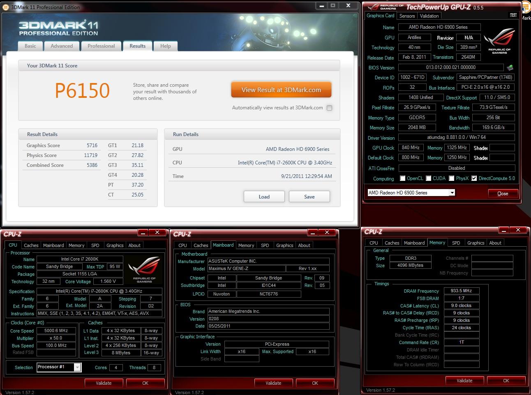The height and width of the screenshot is (395, 531).
Task: Open Caches tab in left CPU-Z window
Action: [31, 245]
